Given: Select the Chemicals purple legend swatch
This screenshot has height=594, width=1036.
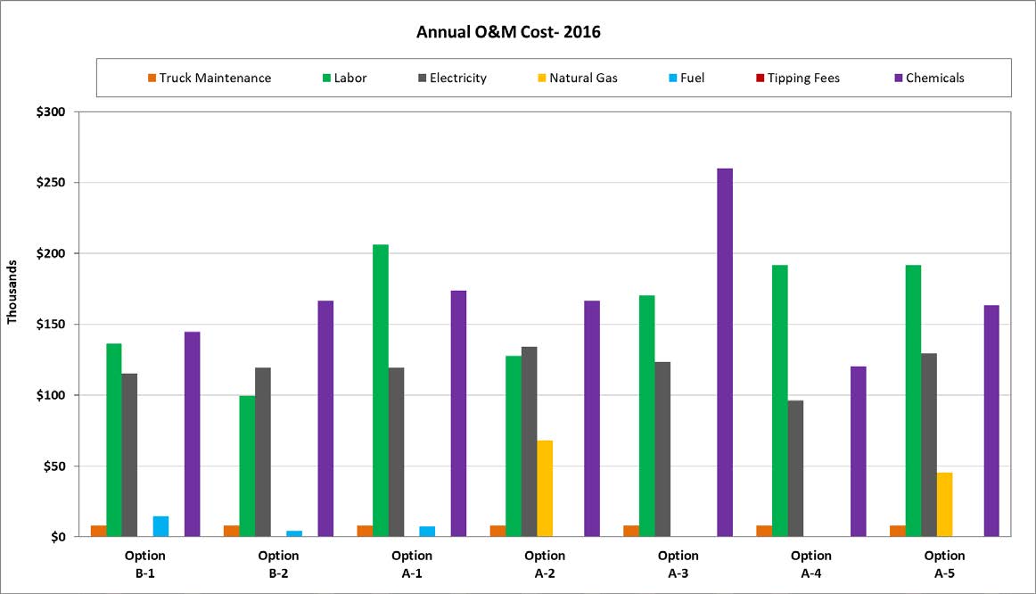Looking at the screenshot, I should tap(898, 78).
